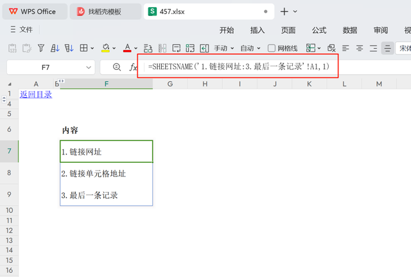Screen dimensions: 411x277
Task: Toggle the 网格线 checkbox
Action: coord(272,48)
